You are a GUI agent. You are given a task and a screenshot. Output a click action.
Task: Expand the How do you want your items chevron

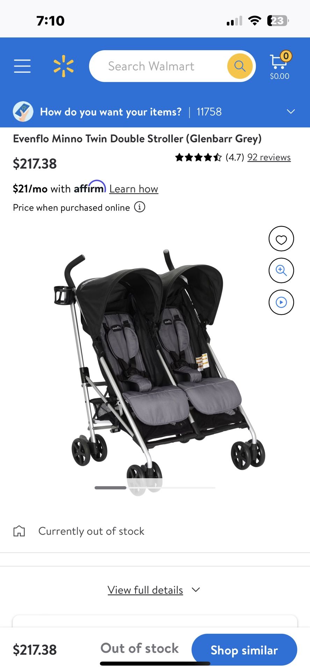[291, 112]
